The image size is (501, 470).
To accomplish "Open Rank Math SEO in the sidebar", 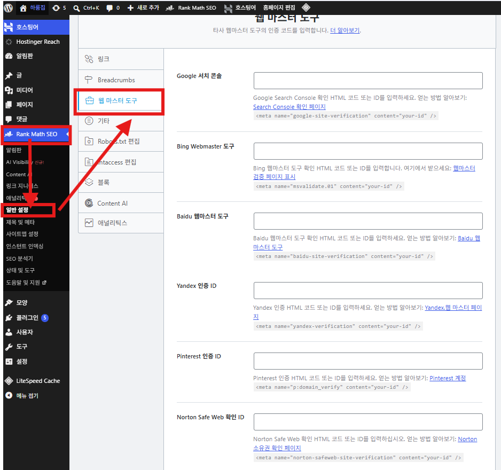I will (36, 134).
